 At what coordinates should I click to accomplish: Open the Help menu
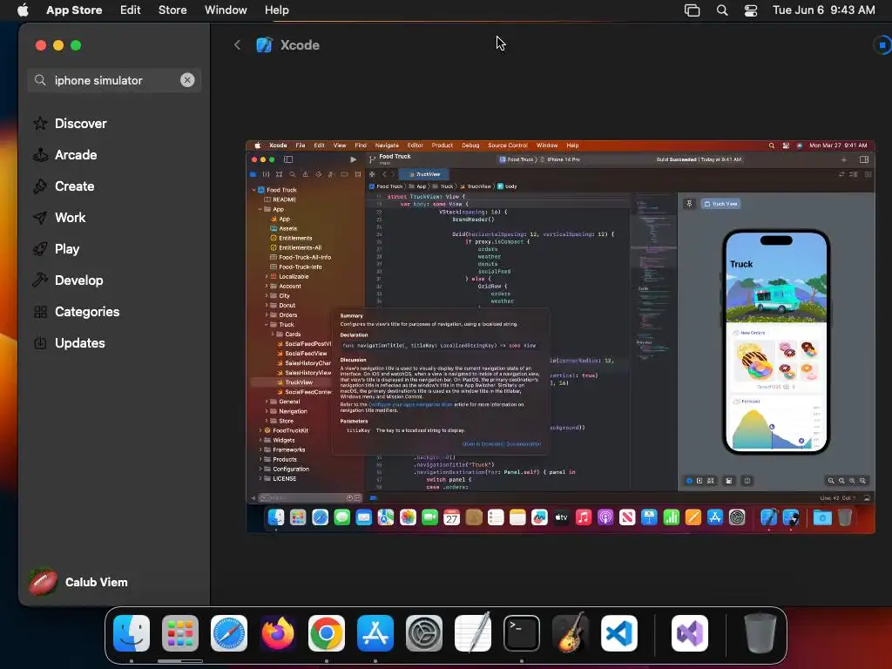(276, 10)
